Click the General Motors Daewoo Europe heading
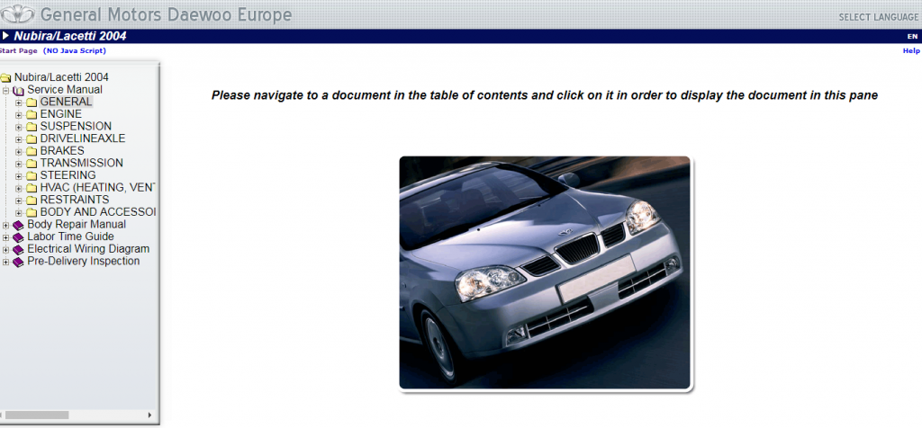922x428 pixels. (x=166, y=14)
